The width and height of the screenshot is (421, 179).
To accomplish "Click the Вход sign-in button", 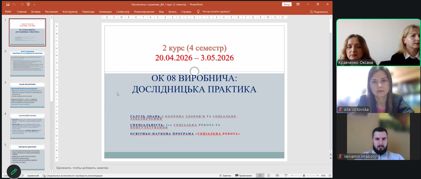I will (x=287, y=4).
